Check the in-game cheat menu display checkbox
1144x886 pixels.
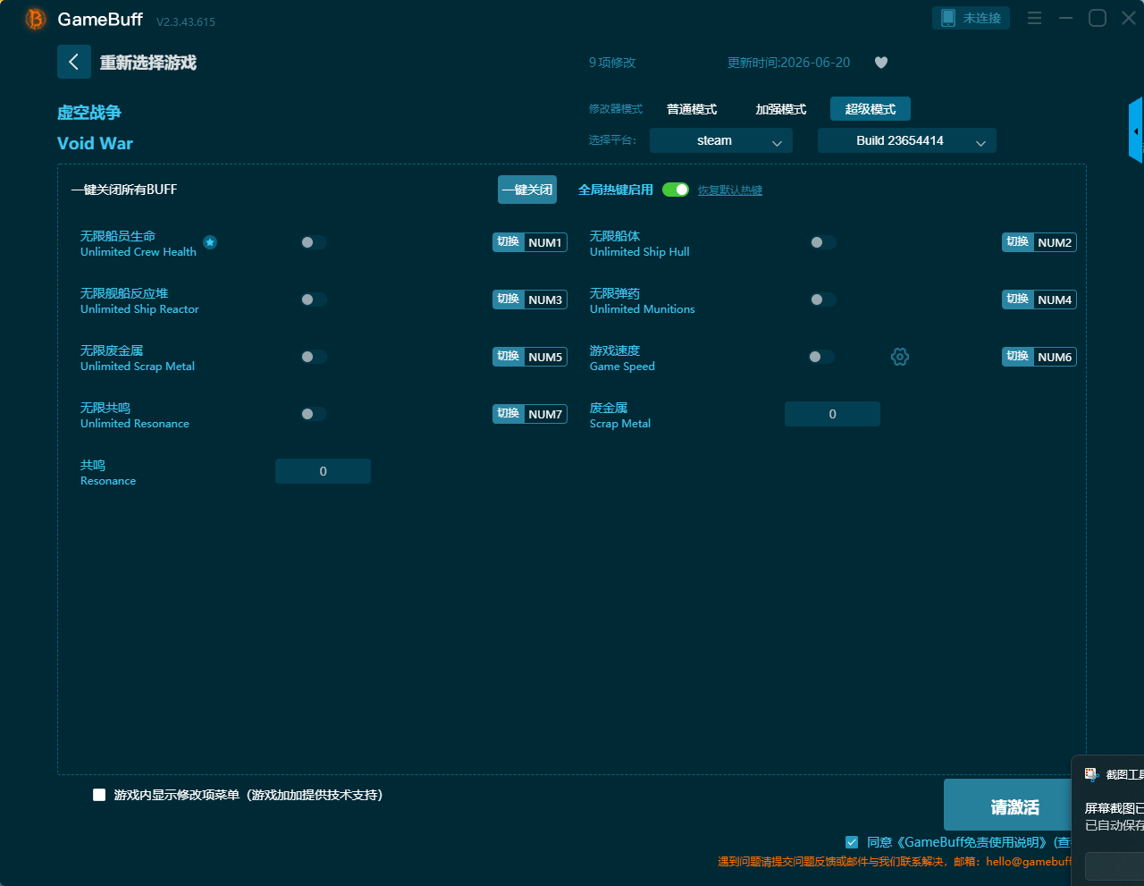coord(99,795)
